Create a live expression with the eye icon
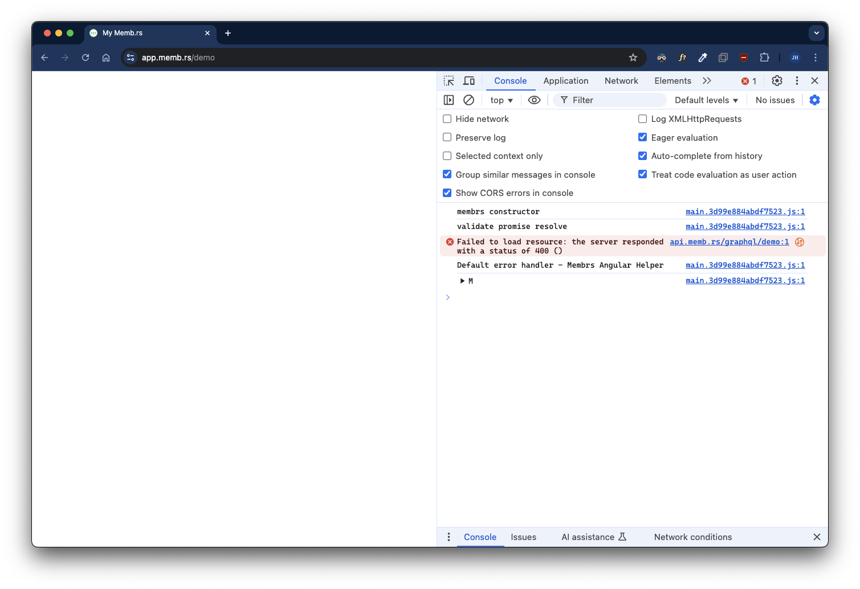This screenshot has width=860, height=589. (x=534, y=100)
